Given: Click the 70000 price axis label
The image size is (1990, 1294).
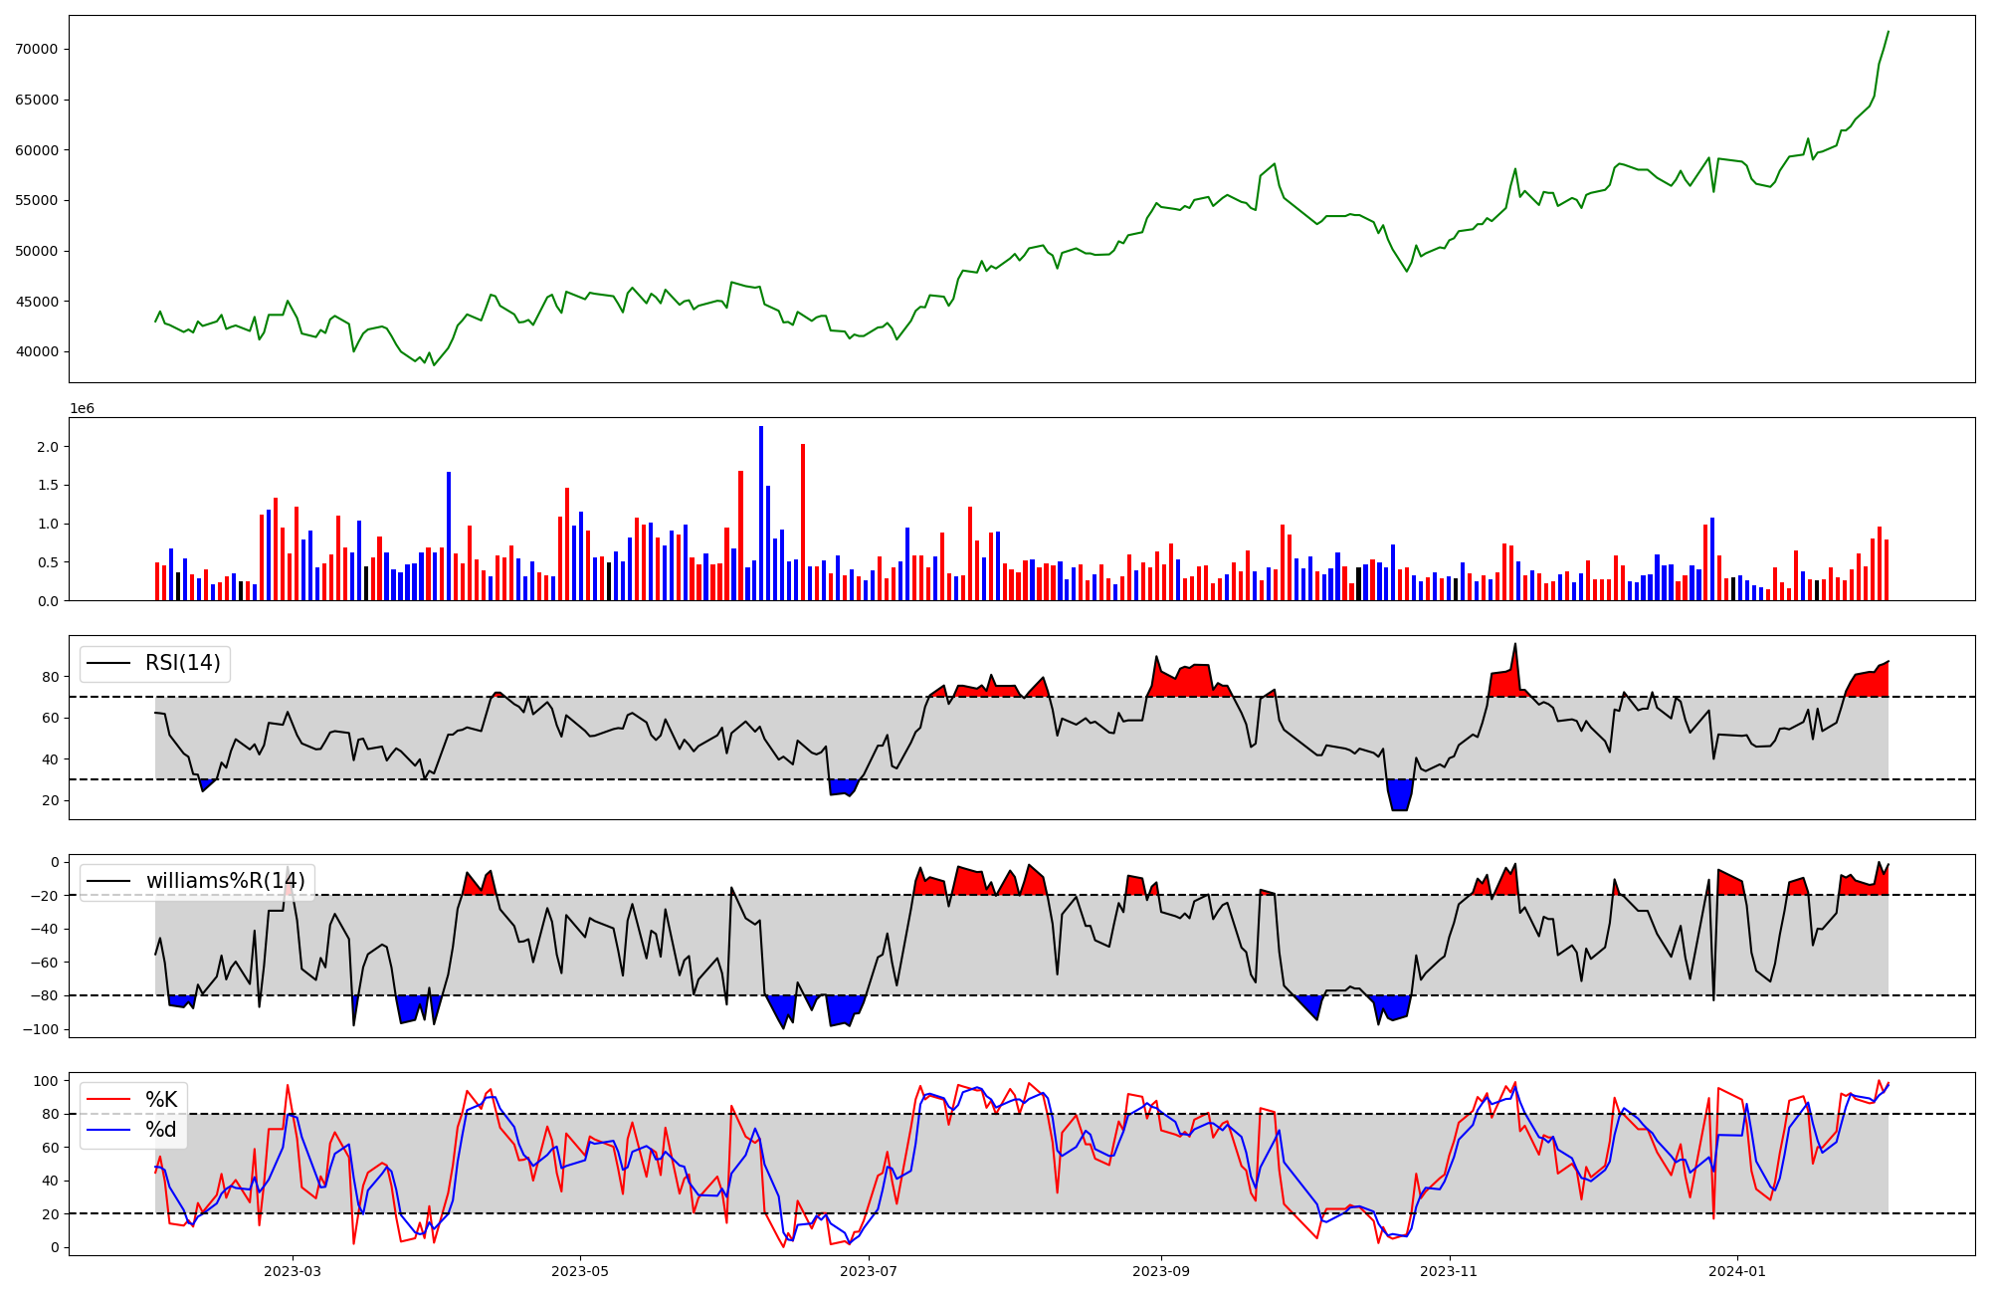Looking at the screenshot, I should click(37, 49).
